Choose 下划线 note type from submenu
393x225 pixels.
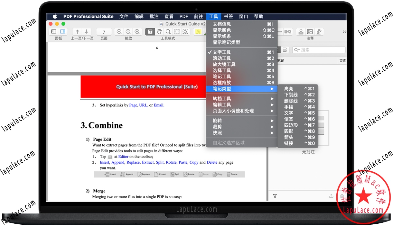pyautogui.click(x=298, y=95)
